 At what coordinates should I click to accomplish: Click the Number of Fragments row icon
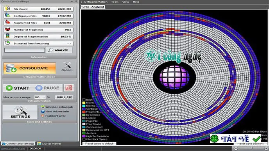tap(7, 29)
